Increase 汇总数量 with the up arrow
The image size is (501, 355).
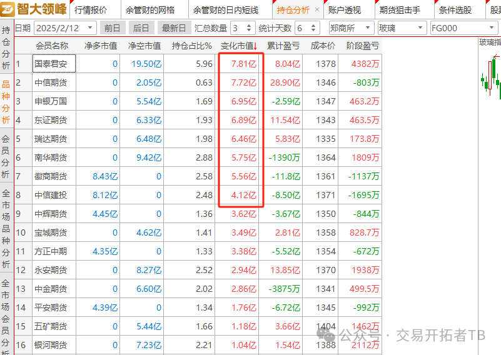(x=249, y=25)
